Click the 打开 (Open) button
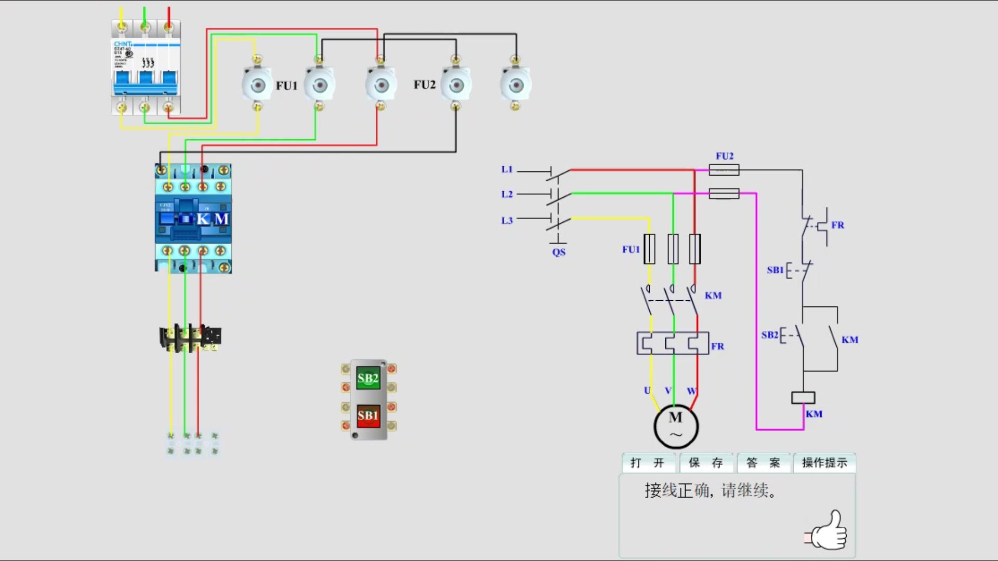The height and width of the screenshot is (561, 998). 648,462
